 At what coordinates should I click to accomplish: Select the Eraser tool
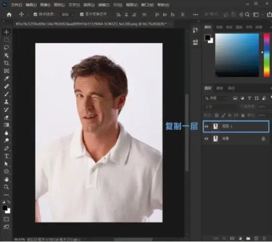tap(6, 118)
